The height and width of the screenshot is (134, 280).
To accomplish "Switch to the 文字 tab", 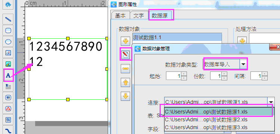I will click(x=139, y=16).
